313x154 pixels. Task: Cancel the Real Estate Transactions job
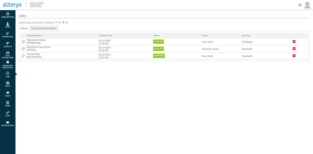(294, 49)
